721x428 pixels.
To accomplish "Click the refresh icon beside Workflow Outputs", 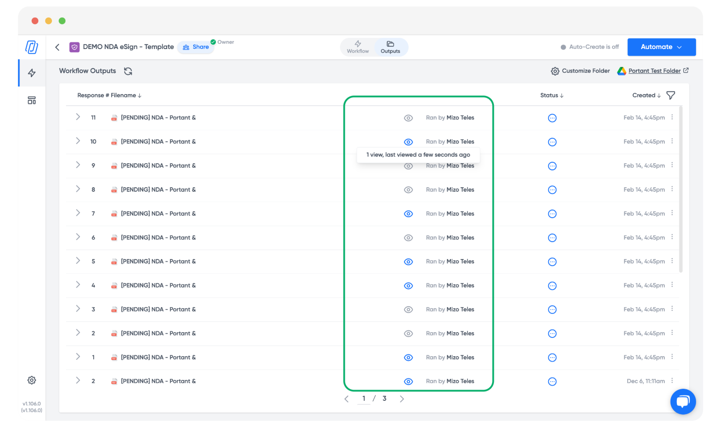I will 128,71.
